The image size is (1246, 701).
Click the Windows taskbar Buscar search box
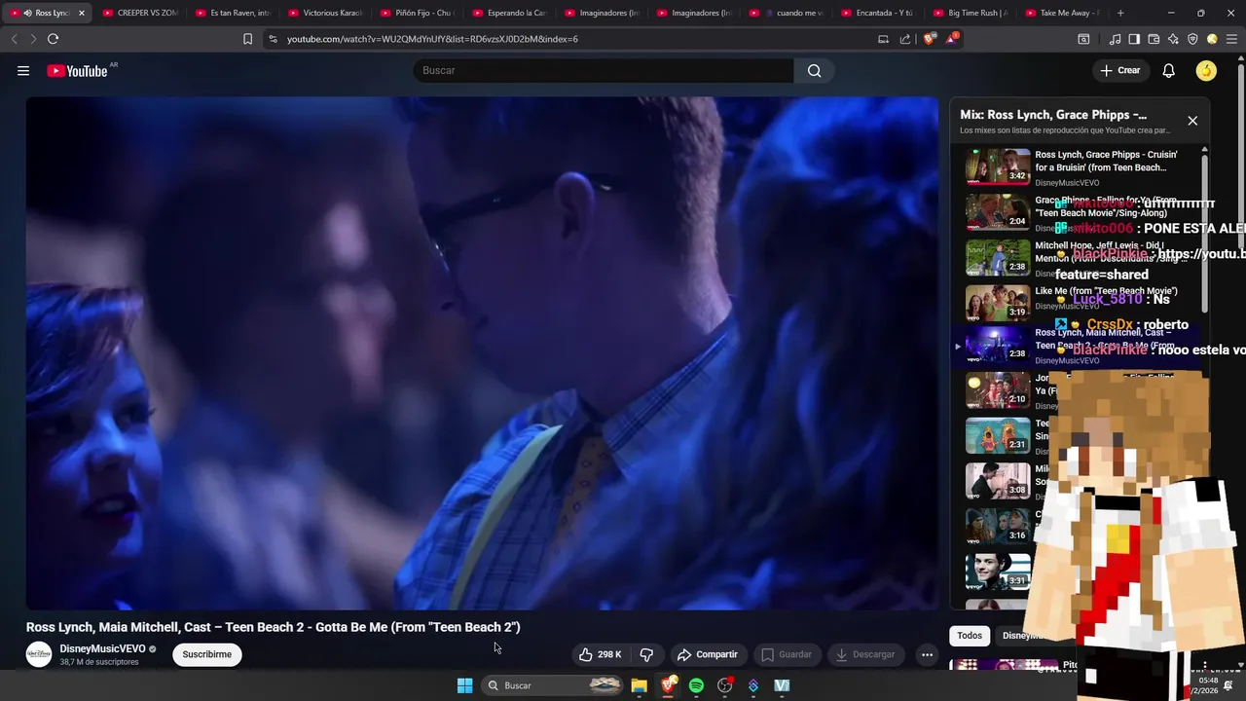[553, 685]
